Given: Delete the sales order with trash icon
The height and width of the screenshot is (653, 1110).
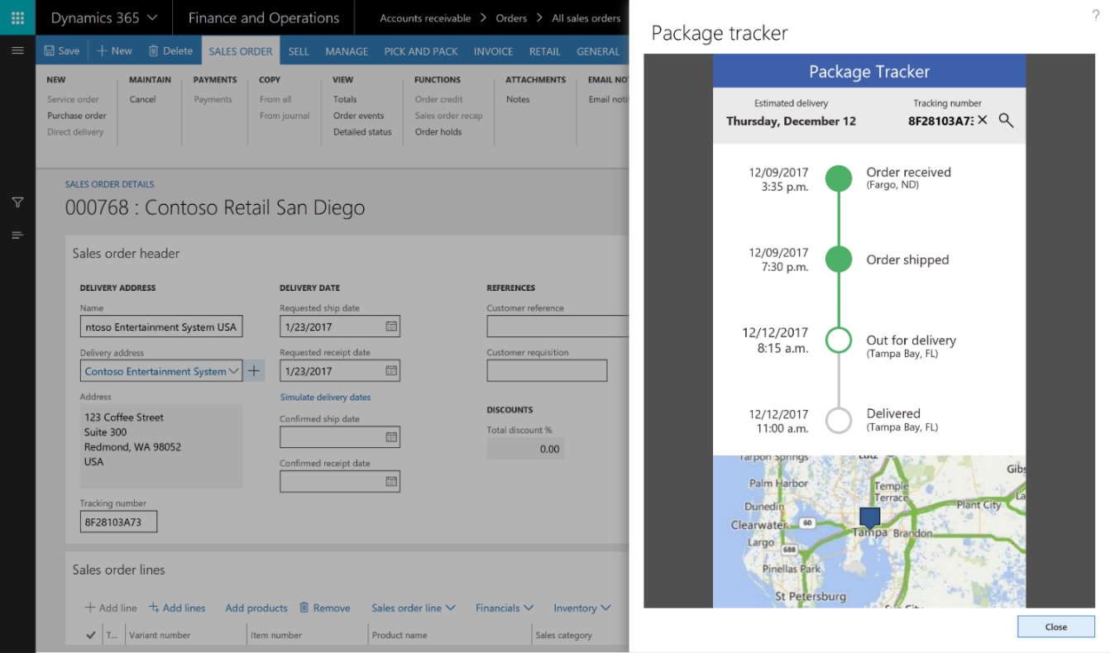Looking at the screenshot, I should 170,50.
